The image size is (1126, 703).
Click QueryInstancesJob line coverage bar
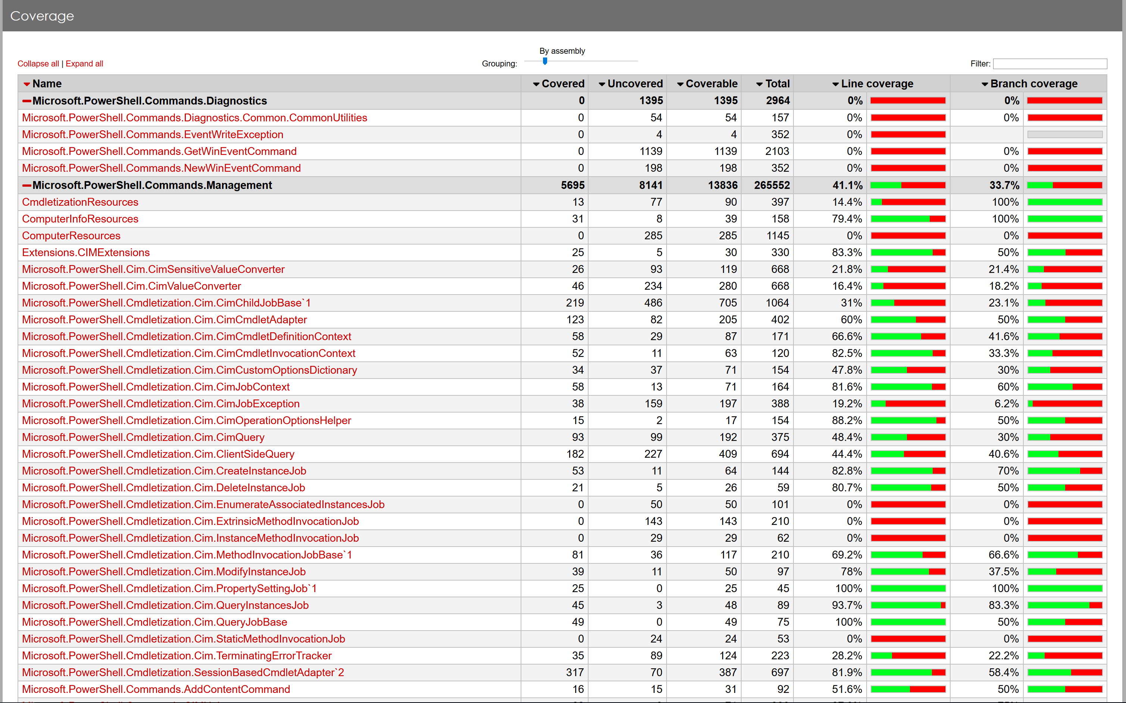point(908,605)
